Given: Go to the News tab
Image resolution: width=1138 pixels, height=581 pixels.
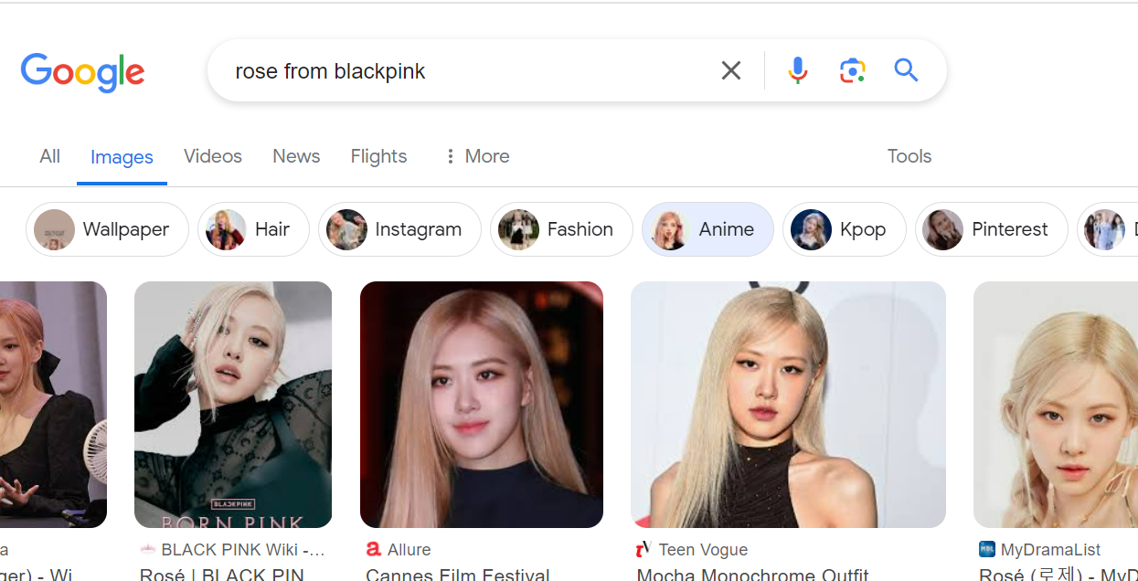Looking at the screenshot, I should [296, 156].
